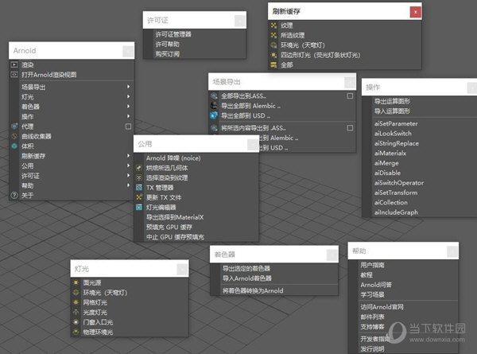Click 访问Arnold官网 in the 帮助 panel
Image resolution: width=477 pixels, height=354 pixels.
point(382,307)
